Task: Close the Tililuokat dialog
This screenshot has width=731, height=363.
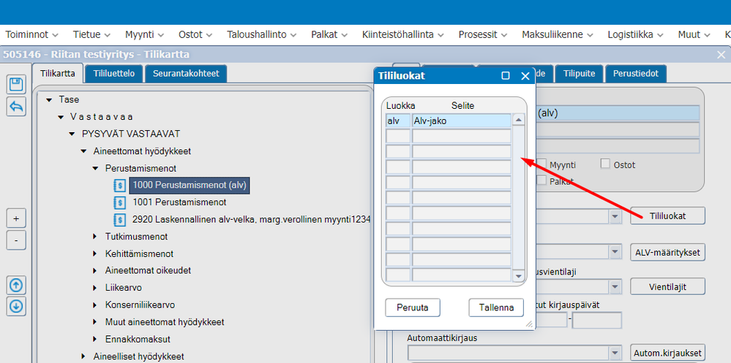Action: pos(525,76)
